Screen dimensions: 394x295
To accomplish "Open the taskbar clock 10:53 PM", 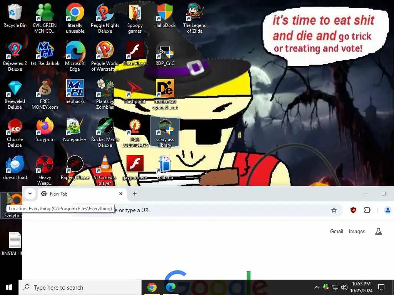I will (x=361, y=287).
